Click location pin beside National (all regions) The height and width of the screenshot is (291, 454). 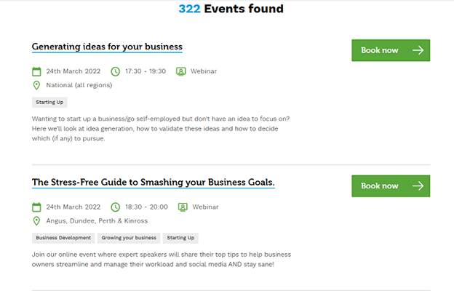coord(36,85)
